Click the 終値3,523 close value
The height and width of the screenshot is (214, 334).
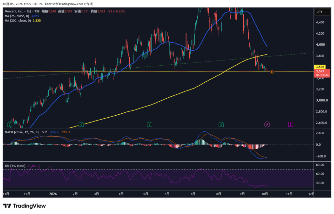click(x=98, y=11)
